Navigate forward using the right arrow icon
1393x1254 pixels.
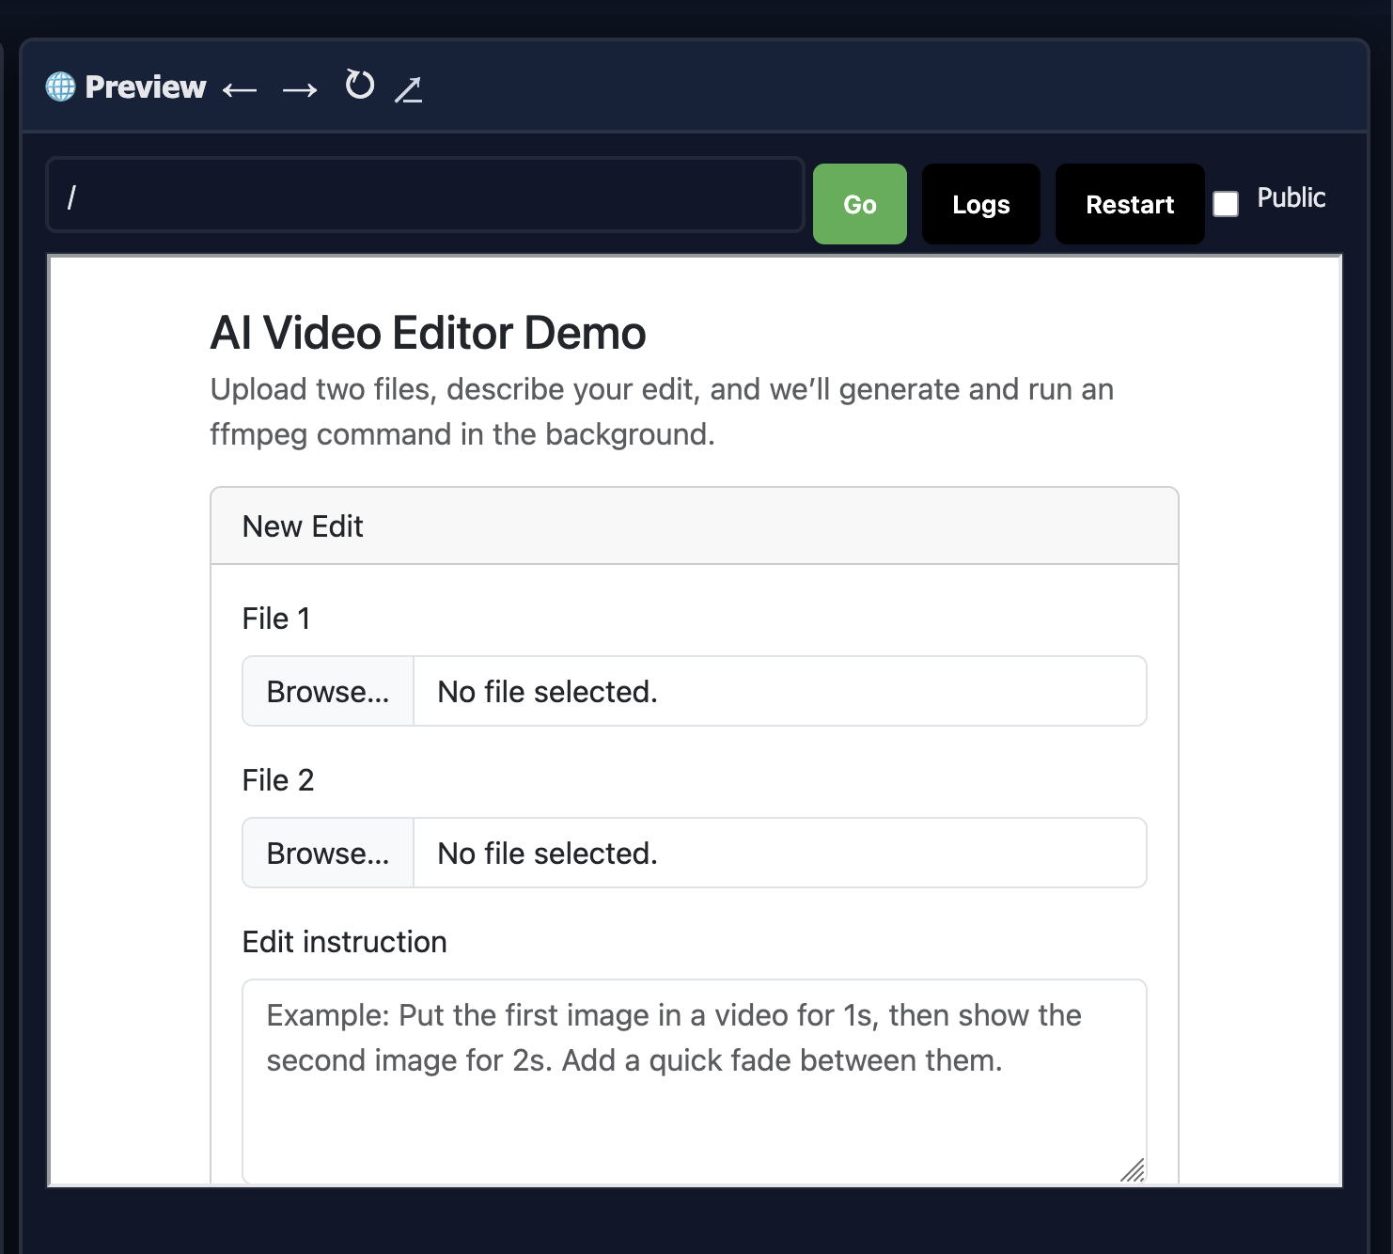[299, 89]
